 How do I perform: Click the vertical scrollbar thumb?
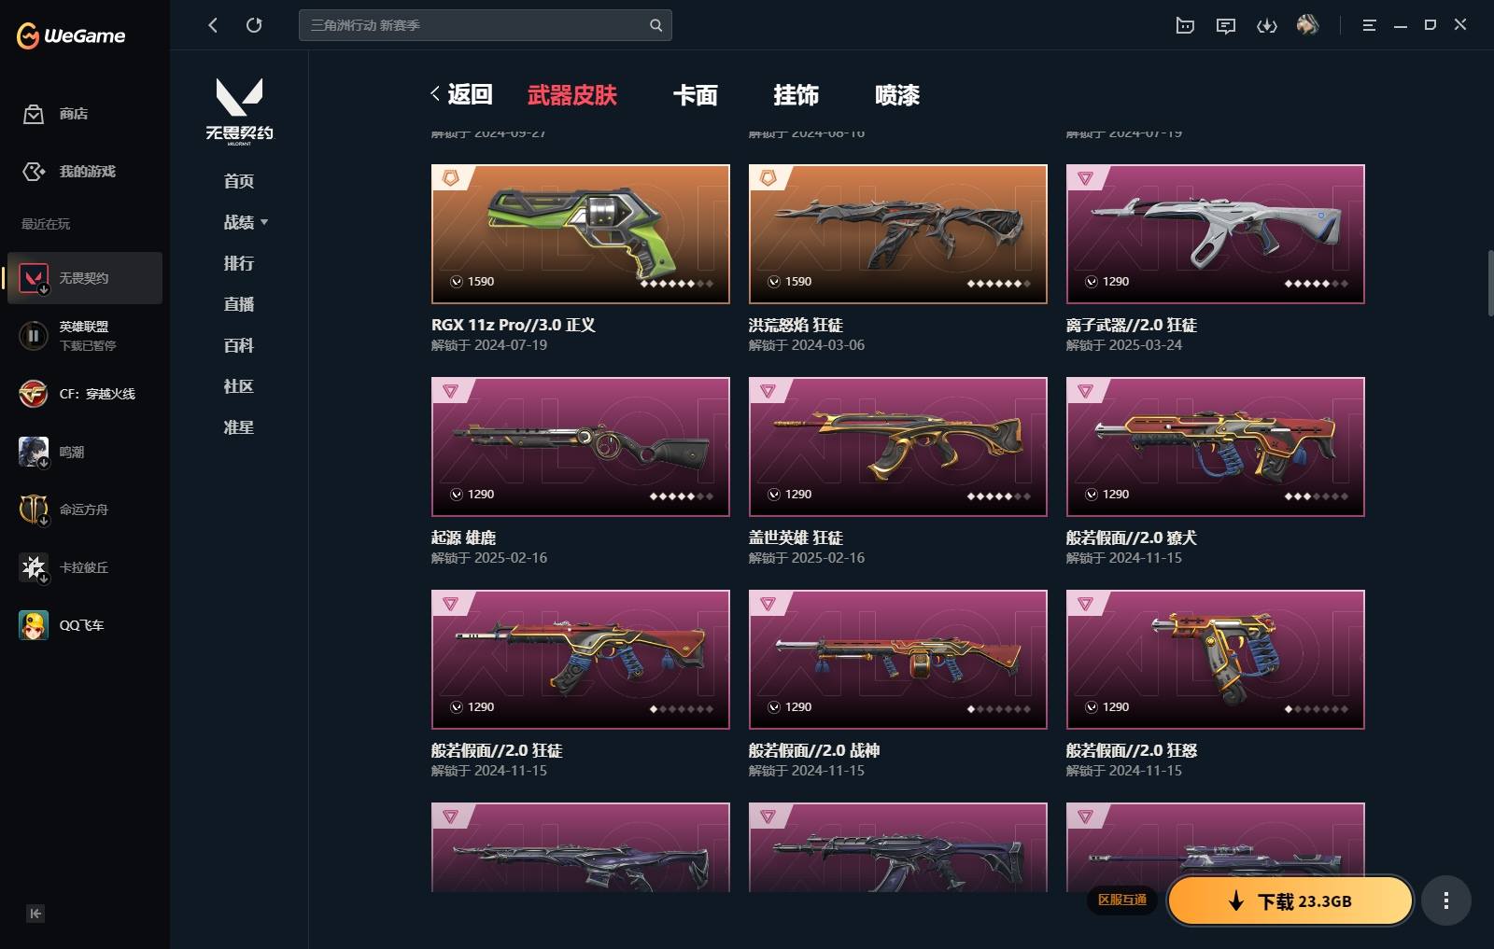[1490, 282]
